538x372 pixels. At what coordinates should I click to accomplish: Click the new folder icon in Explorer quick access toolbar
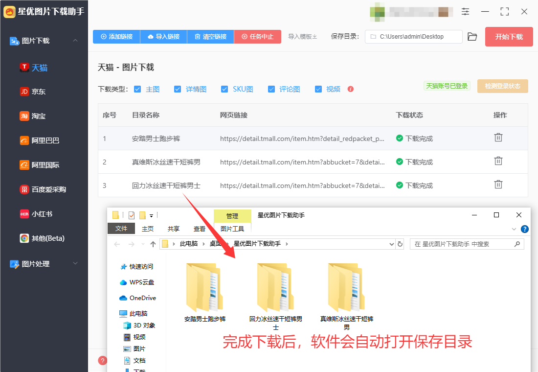point(142,215)
